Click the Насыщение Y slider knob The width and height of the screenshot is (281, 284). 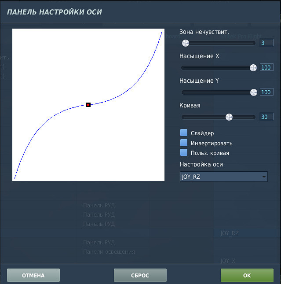tap(253, 92)
